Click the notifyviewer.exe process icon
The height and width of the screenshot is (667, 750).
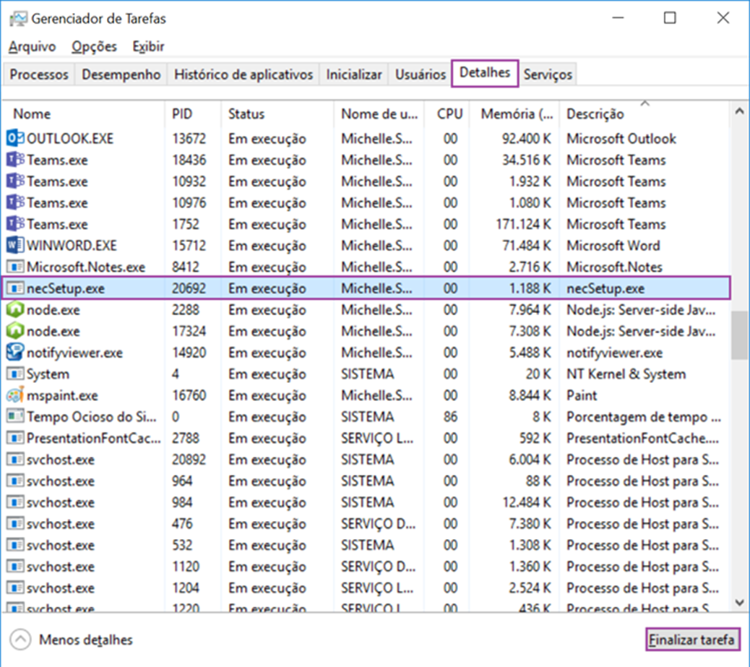point(15,353)
